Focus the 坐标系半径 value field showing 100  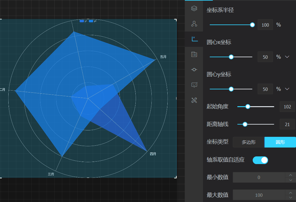tap(265, 25)
